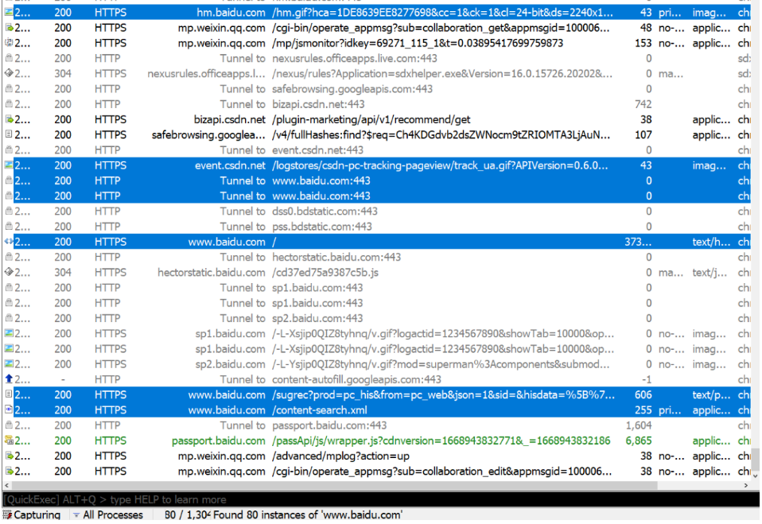The width and height of the screenshot is (762, 524).
Task: Click the URL starting '/logstores/csdn-pc-tracking-pageview'
Action: coord(440,165)
